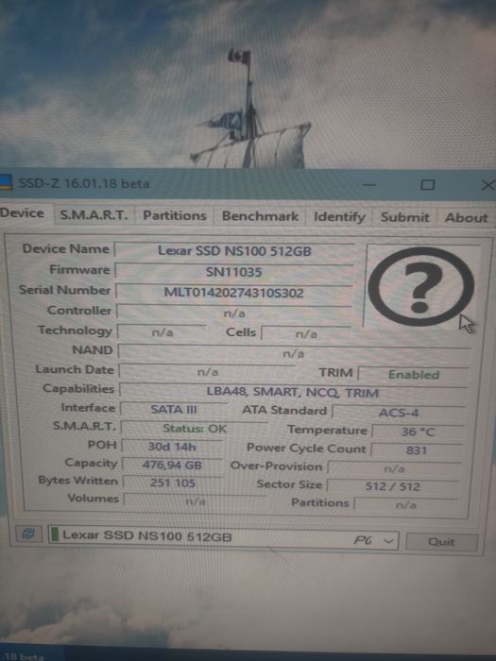Viewport: 496px width, 661px height.
Task: Click the Serial Number MLT01420274310S302
Action: pos(234,292)
